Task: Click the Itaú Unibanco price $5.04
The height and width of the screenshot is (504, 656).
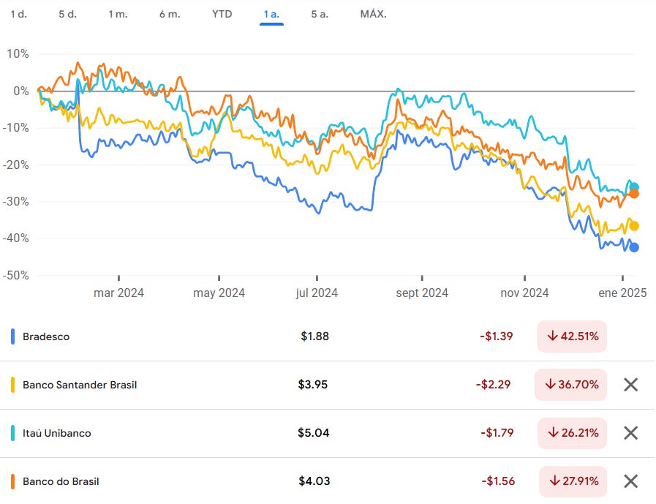Action: pos(313,433)
